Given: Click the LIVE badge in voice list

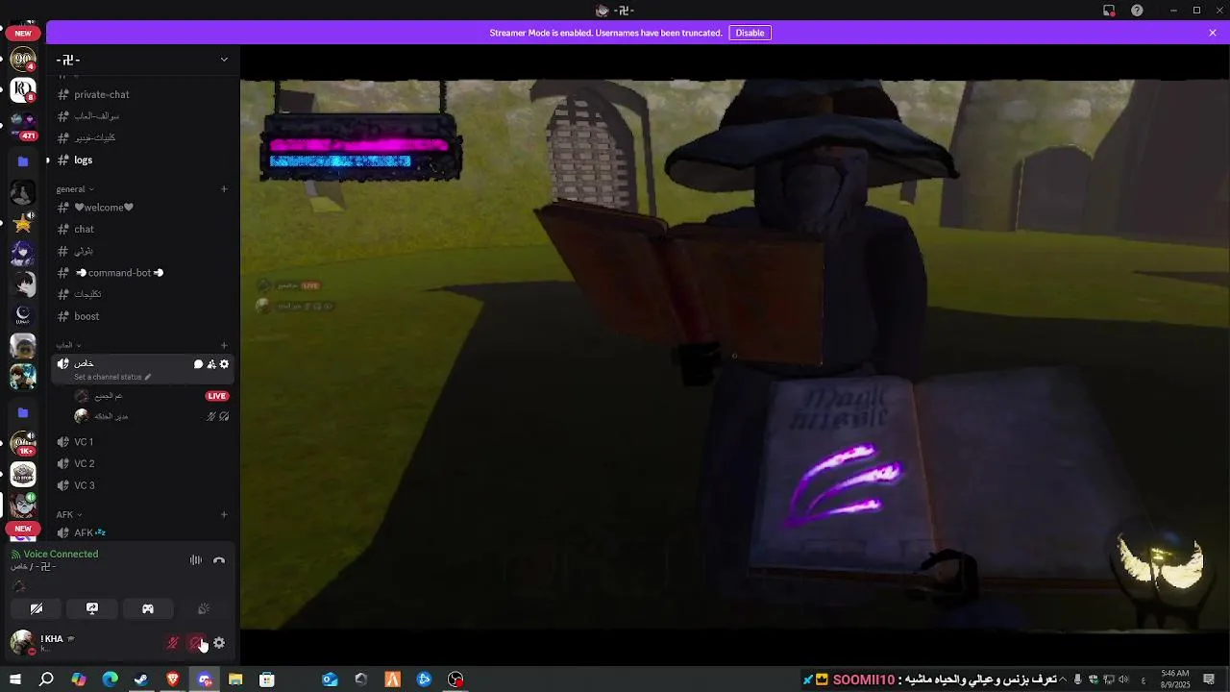Looking at the screenshot, I should click(x=217, y=396).
